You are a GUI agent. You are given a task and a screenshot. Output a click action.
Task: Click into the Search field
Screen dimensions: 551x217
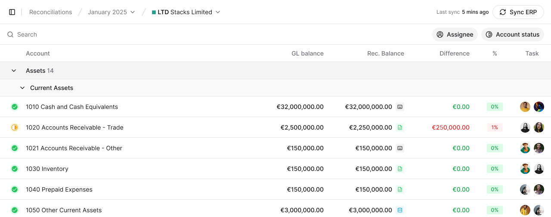129,34
